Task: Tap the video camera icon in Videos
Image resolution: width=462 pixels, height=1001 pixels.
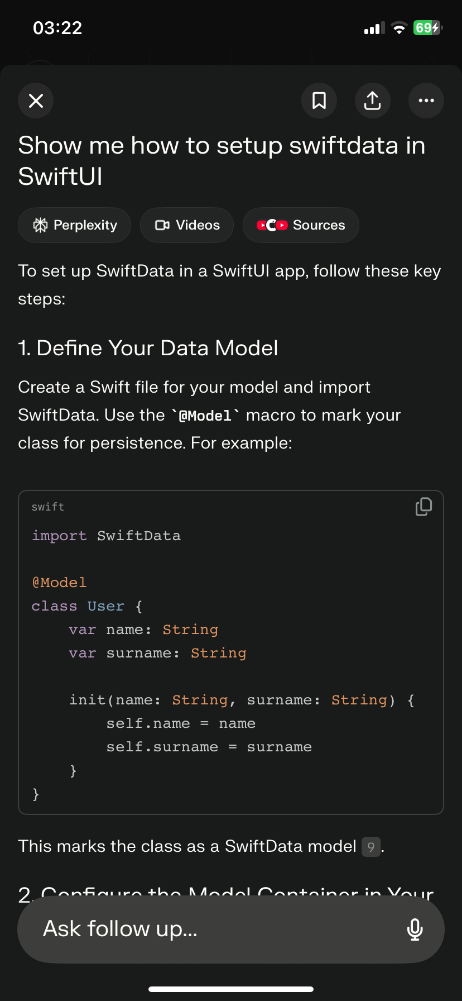Action: pyautogui.click(x=162, y=225)
